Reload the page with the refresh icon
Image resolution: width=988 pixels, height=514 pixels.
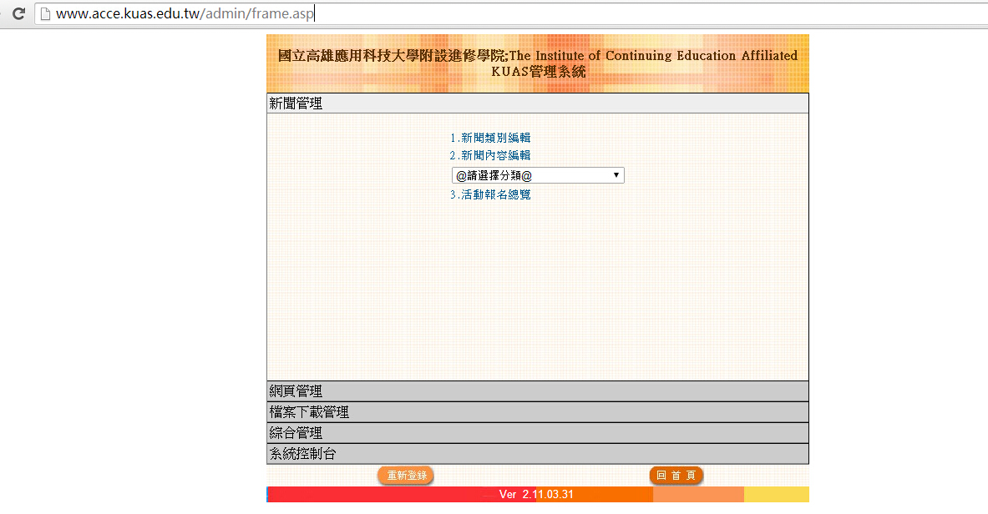(19, 13)
